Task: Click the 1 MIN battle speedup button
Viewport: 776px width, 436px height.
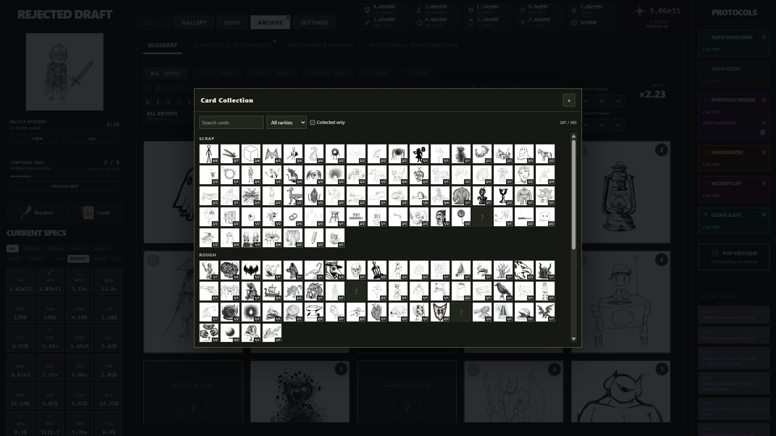Action: [x=37, y=138]
